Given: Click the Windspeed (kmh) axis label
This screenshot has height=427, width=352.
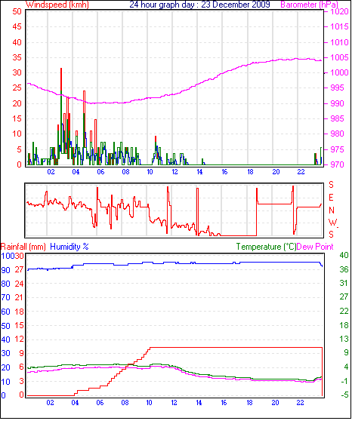Looking at the screenshot, I should coord(57,5).
